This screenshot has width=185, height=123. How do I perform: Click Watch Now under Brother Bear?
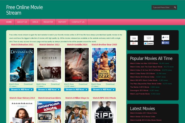tap(96, 84)
